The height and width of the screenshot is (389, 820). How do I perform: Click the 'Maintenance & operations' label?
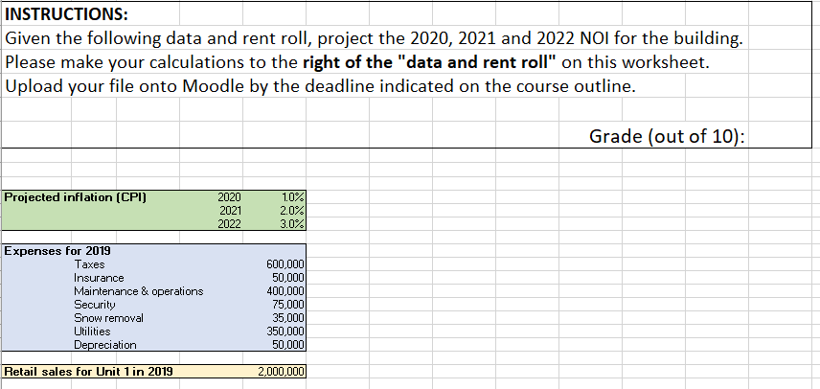pos(139,291)
